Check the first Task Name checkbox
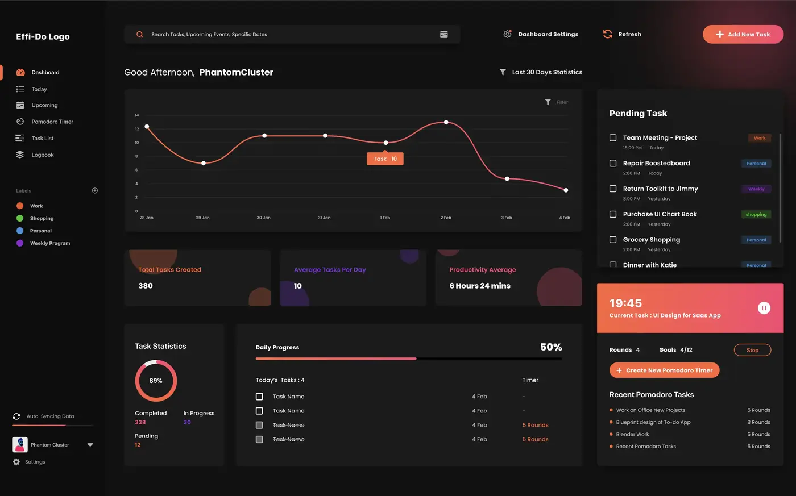This screenshot has height=496, width=796. pos(259,397)
